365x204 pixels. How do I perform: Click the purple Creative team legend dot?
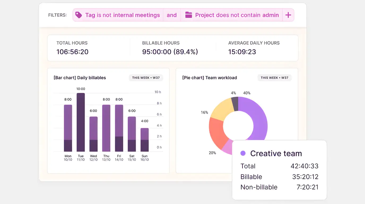[243, 153]
